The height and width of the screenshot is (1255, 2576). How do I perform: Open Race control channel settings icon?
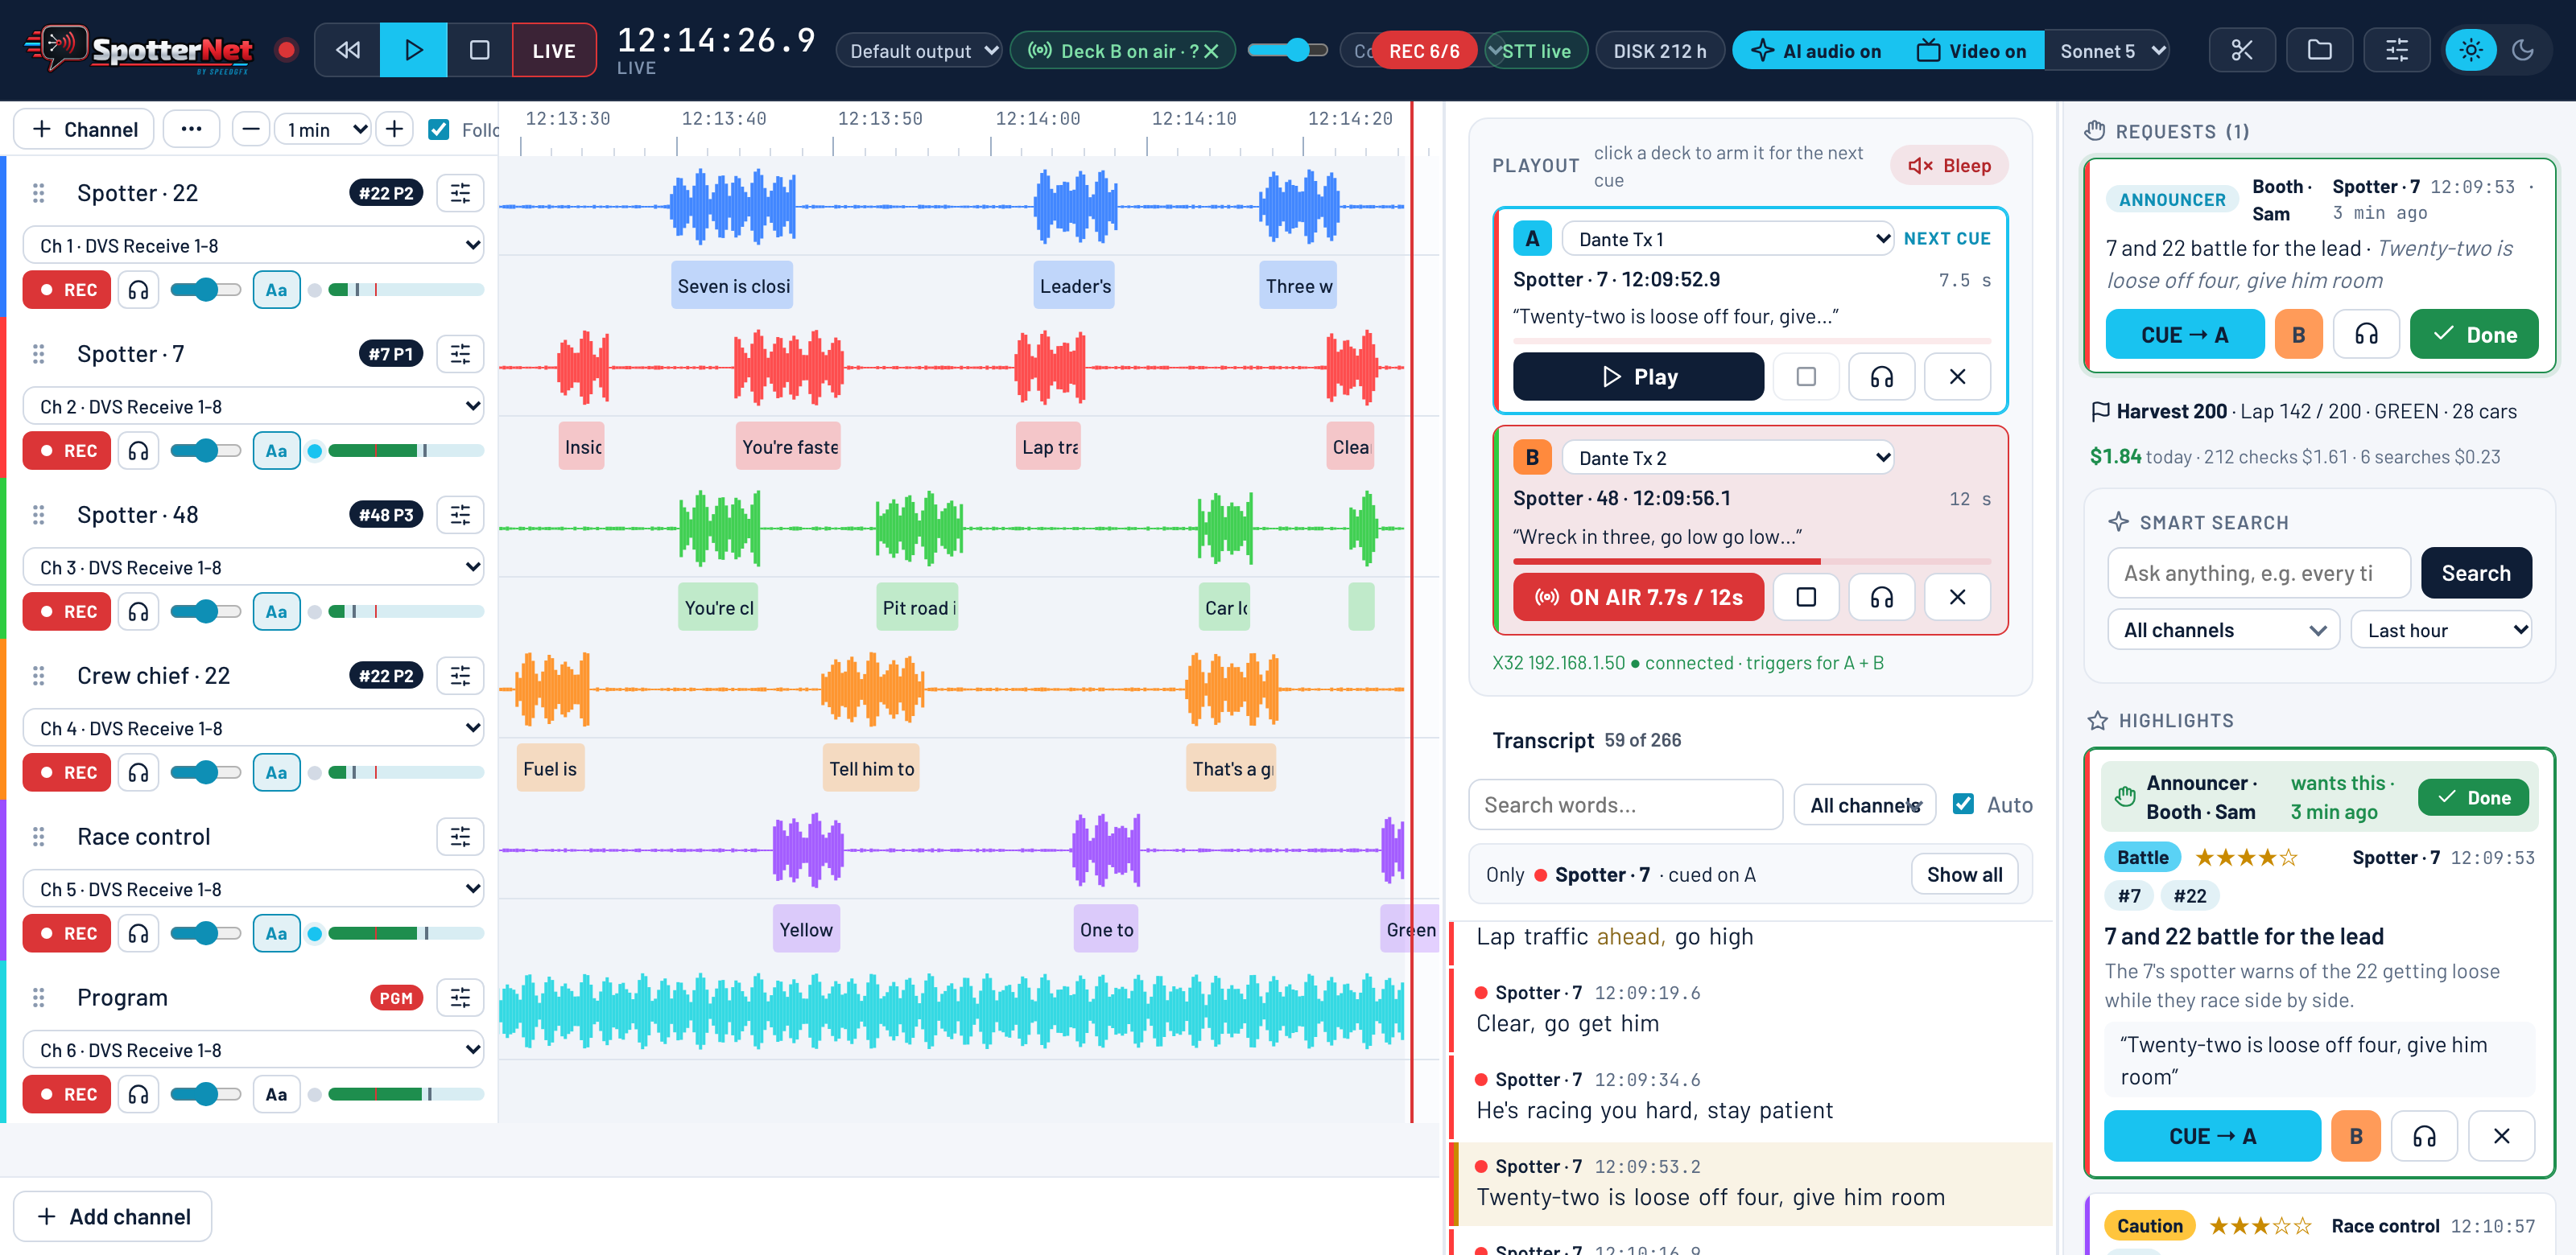pyautogui.click(x=460, y=837)
